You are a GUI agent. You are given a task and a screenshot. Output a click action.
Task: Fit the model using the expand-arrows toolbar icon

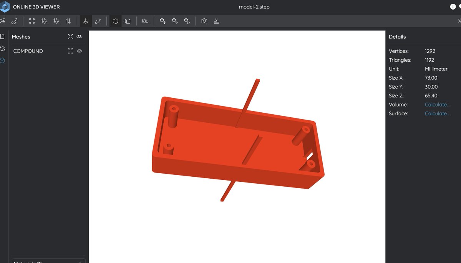[32, 21]
